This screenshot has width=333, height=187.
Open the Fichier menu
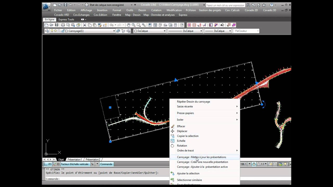pyautogui.click(x=58, y=10)
